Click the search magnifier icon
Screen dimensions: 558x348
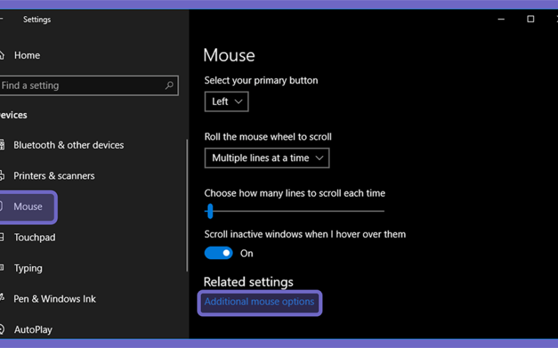[x=169, y=85]
